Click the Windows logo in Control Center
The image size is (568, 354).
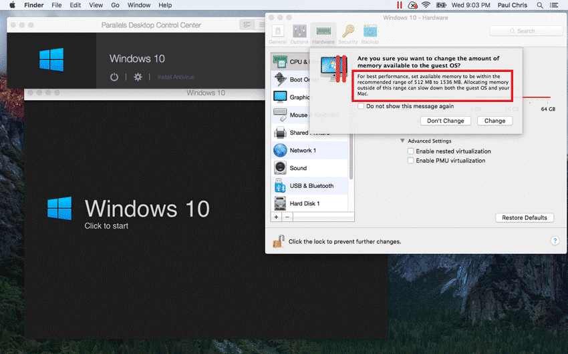[51, 59]
